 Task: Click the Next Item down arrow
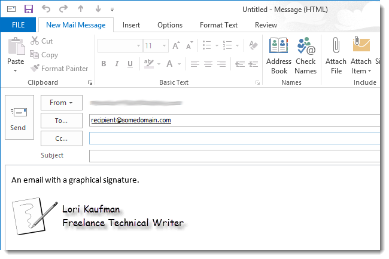click(x=98, y=9)
